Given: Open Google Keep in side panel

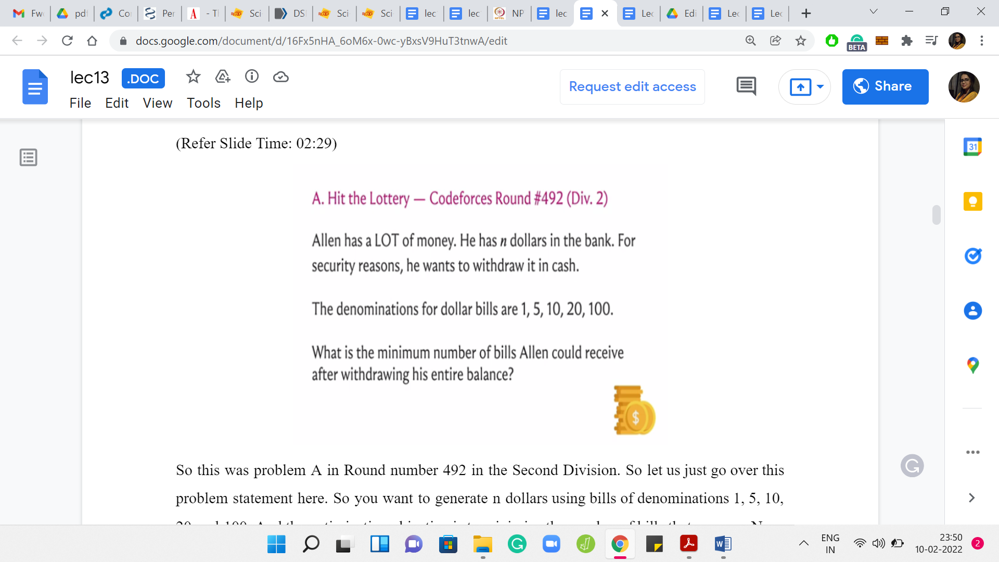Looking at the screenshot, I should pyautogui.click(x=972, y=201).
